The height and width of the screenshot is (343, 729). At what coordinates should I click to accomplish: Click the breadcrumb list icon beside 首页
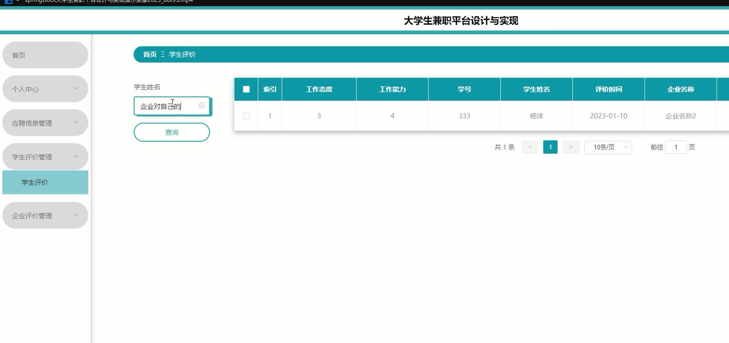coord(164,54)
